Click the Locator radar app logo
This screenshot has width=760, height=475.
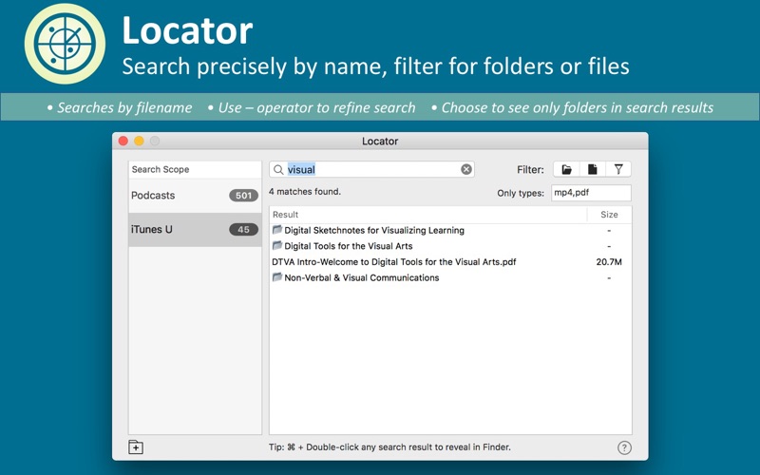(58, 43)
